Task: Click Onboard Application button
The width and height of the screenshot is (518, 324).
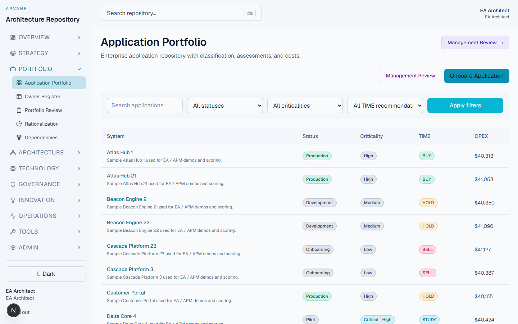Action: pos(477,76)
